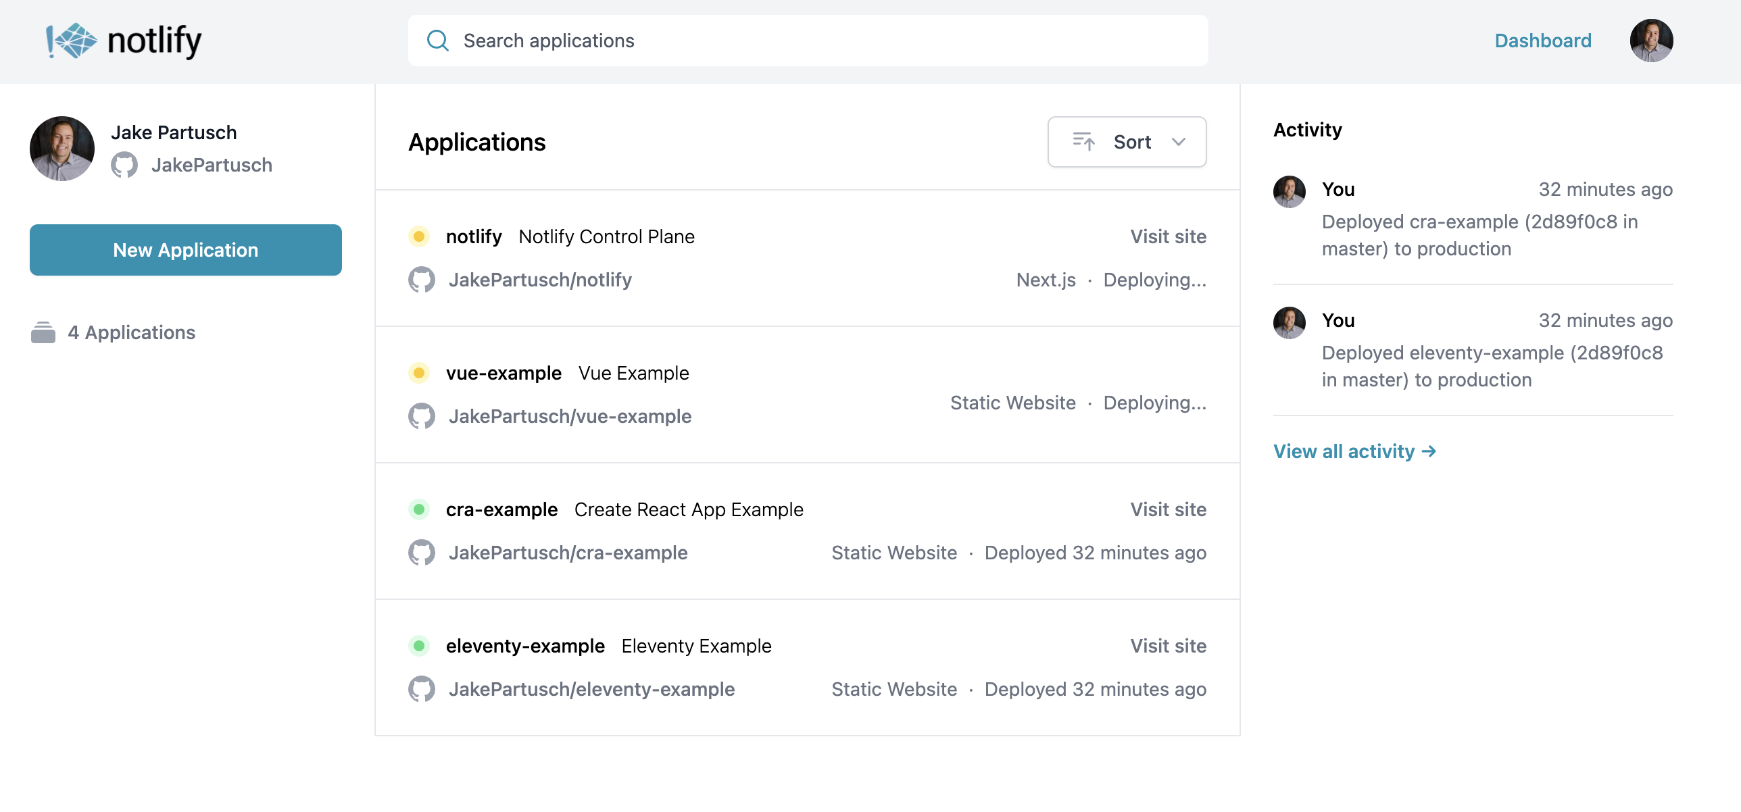Click GitHub icon next to JakePartusch username
This screenshot has height=812, width=1741.
(124, 165)
